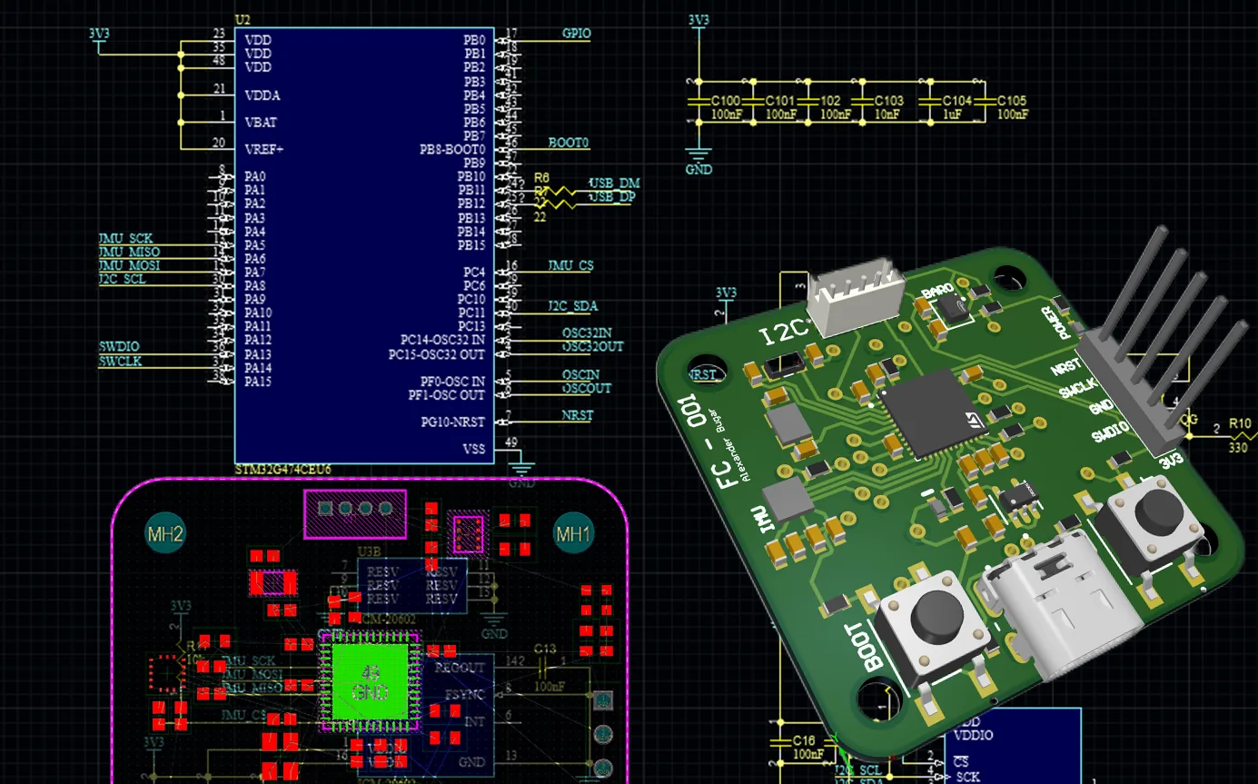The image size is (1258, 784).
Task: Click the FSYNC pin label
Action: point(466,694)
